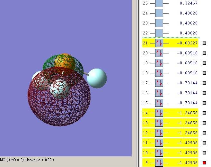Viewport: 211px width, 167px height.
Task: Toggle surface square for orbital 12
Action: coord(204,133)
